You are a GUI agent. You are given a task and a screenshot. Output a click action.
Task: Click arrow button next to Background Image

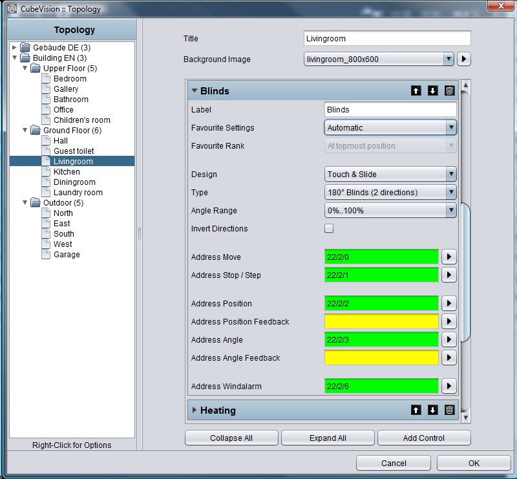pyautogui.click(x=463, y=59)
